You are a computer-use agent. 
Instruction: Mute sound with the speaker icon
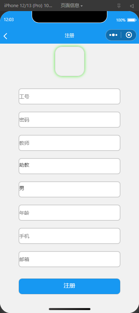[x=132, y=6]
